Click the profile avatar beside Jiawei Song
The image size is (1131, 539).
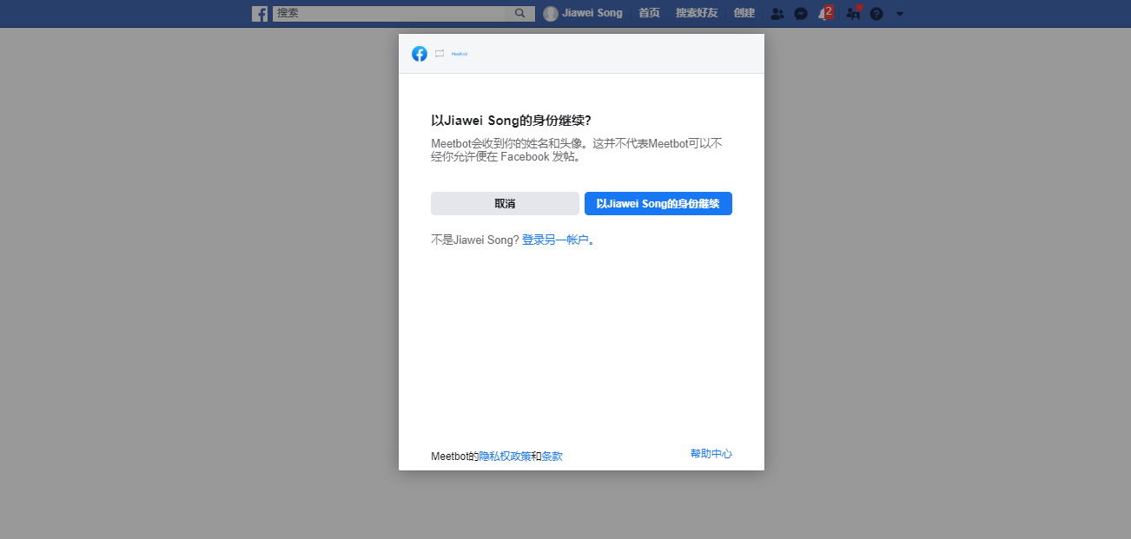pos(551,14)
